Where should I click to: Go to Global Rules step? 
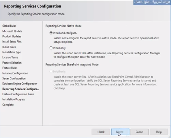coord(9,26)
